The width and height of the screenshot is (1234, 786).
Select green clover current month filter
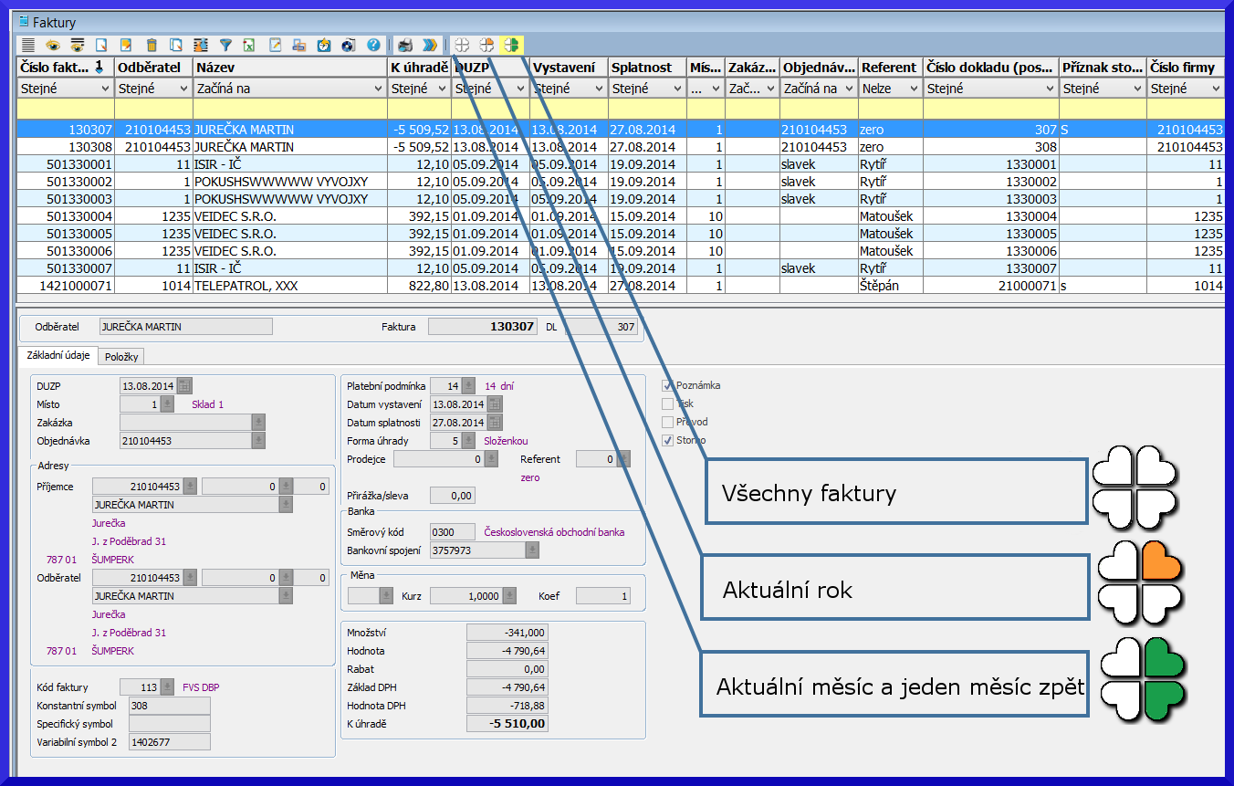[x=512, y=45]
